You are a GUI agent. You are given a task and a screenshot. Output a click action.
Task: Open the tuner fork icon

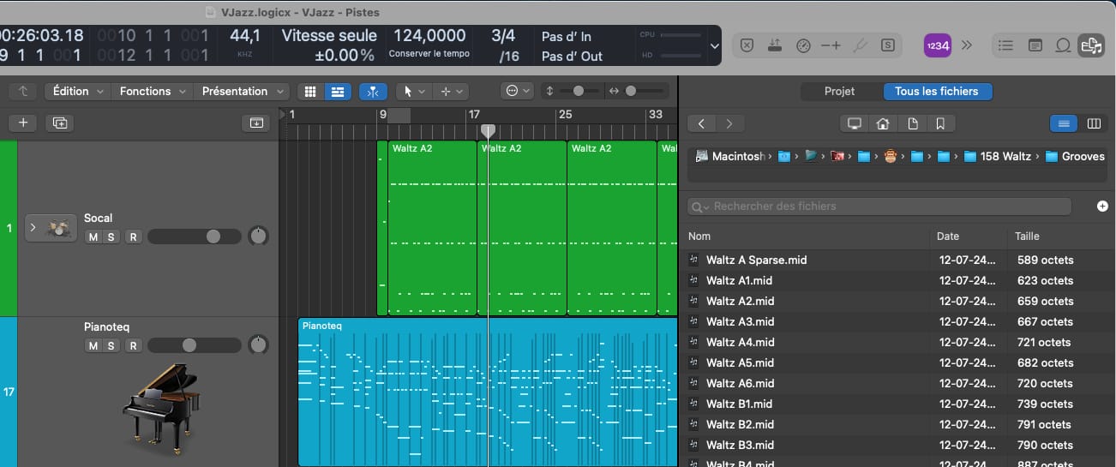click(x=861, y=45)
